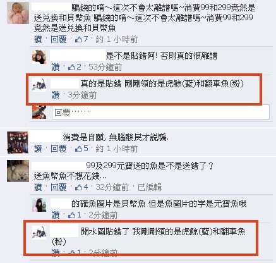
Task: Click thumbs-up icon showing 4 likes
Action: coord(78,187)
